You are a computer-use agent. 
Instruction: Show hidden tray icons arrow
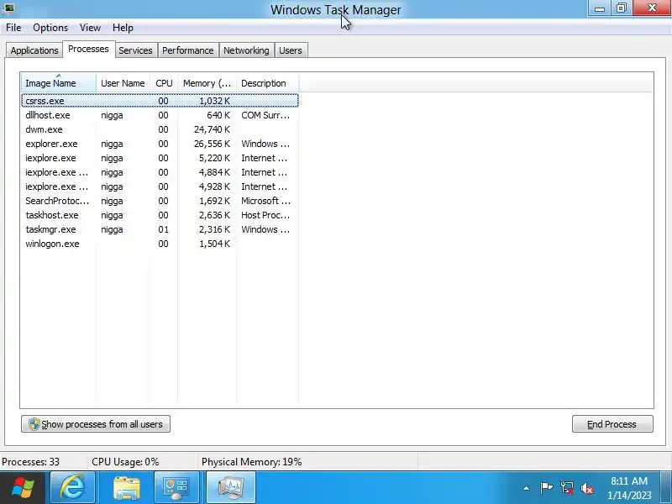527,488
